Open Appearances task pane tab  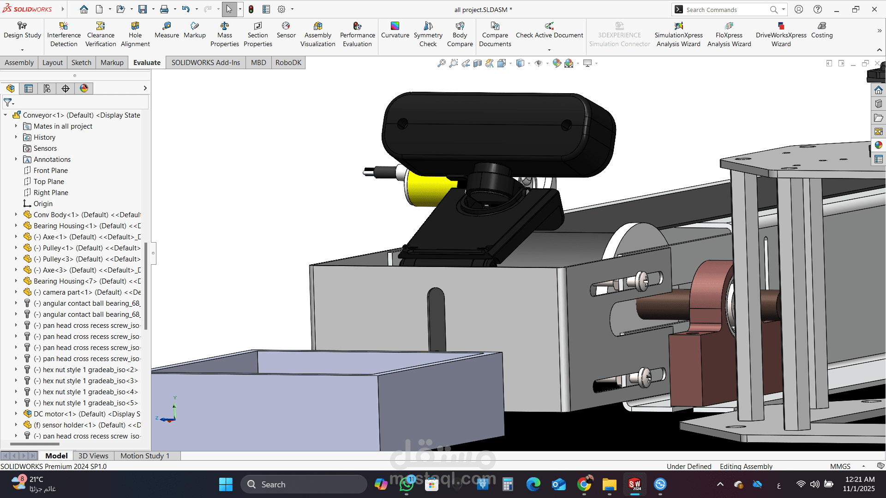(x=878, y=145)
